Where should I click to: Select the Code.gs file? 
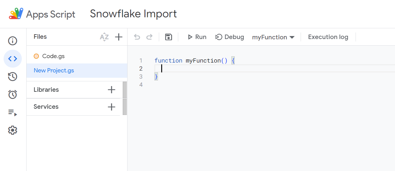tap(53, 56)
